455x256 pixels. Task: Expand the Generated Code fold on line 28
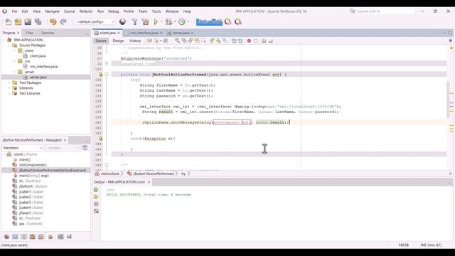point(107,64)
